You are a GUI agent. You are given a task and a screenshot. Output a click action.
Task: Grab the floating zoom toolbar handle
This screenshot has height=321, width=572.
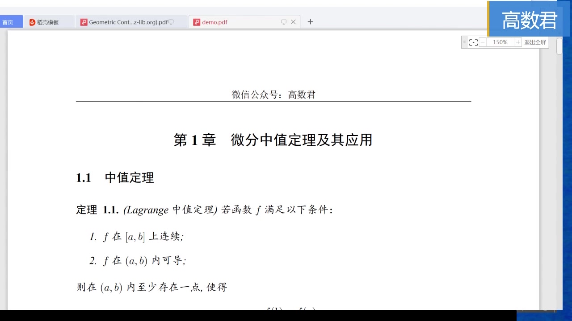[464, 42]
